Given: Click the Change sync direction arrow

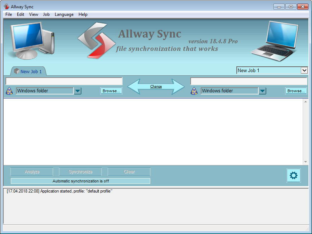Looking at the screenshot, I should (156, 87).
